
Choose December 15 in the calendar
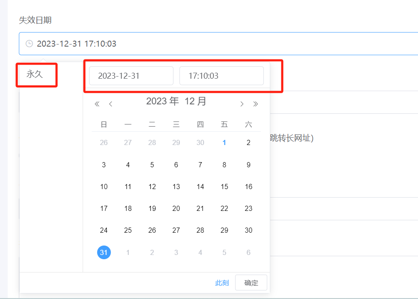pyautogui.click(x=224, y=187)
